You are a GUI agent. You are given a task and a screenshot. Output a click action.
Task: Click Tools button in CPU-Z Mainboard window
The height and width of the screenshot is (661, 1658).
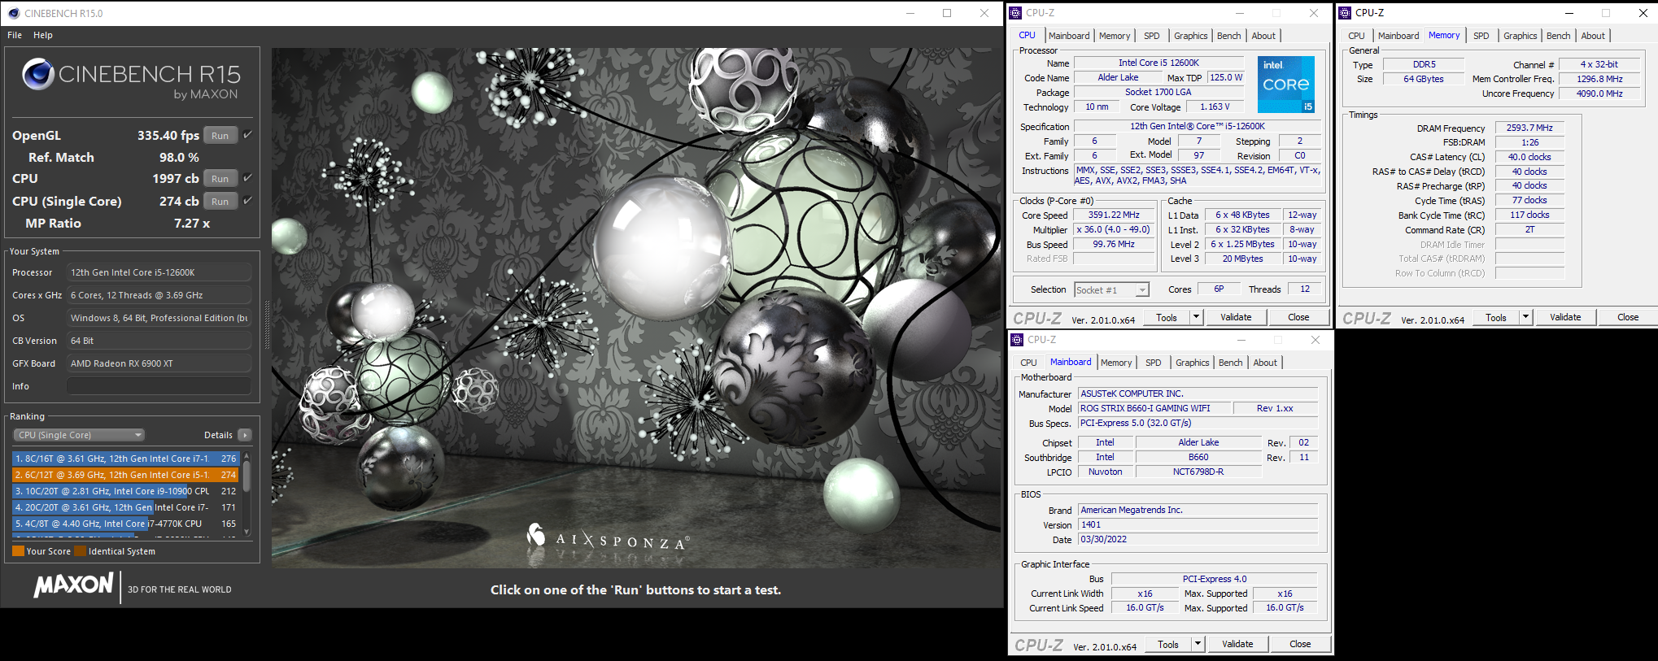(x=1168, y=644)
